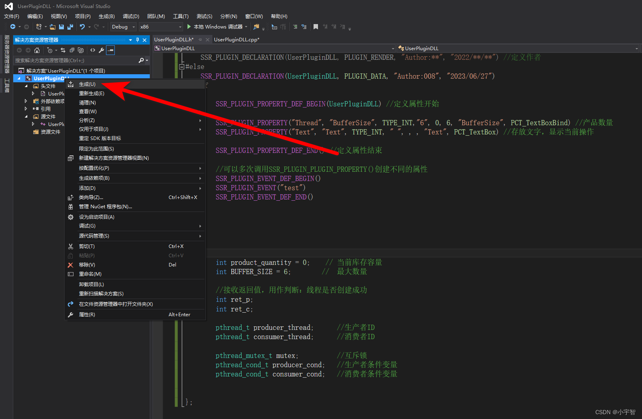Open the 帮助(H) menu

(279, 16)
